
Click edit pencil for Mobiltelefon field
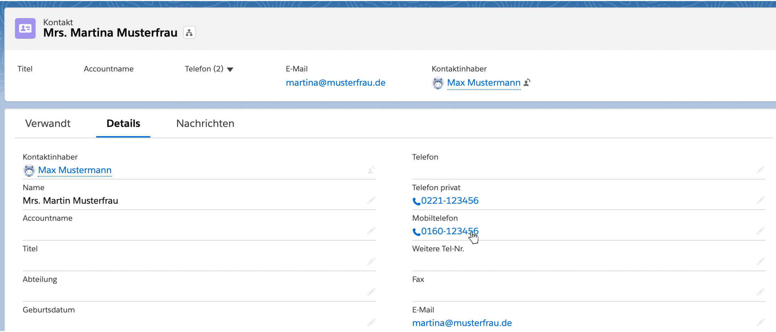(x=760, y=231)
